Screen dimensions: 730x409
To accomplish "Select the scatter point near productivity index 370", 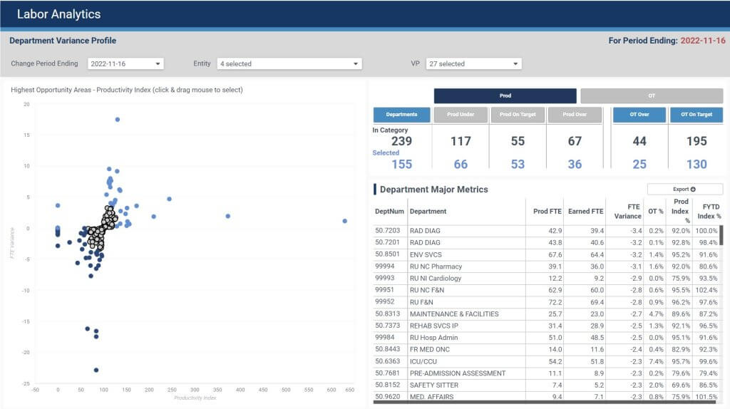I will coord(227,216).
